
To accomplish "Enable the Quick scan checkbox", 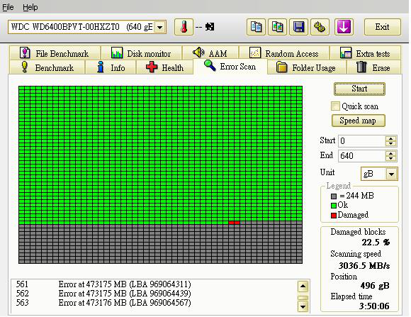I will [x=335, y=106].
